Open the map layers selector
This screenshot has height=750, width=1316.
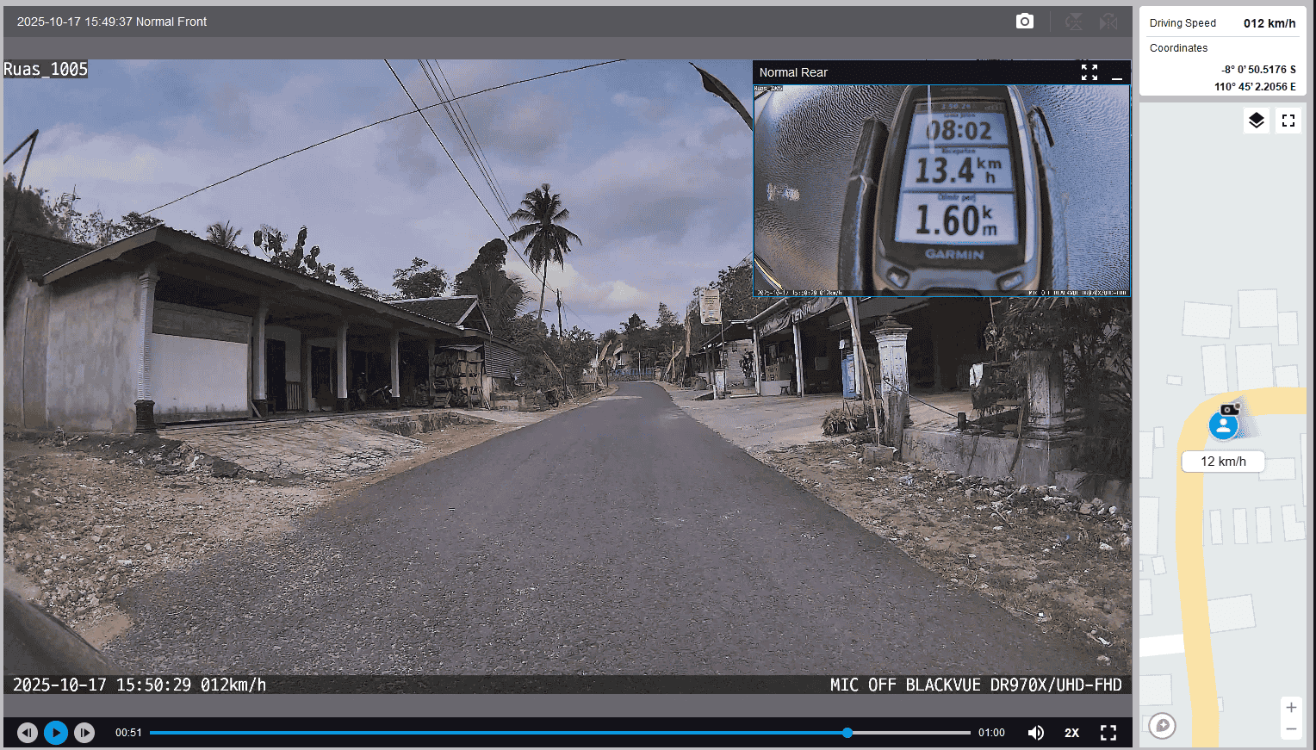[x=1257, y=121]
